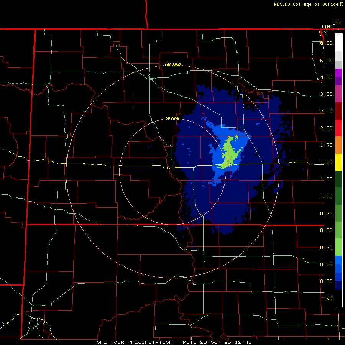Viewport: 345px width, 345px height.
Task: Click the 0.75 legend value
Action: (x=326, y=214)
